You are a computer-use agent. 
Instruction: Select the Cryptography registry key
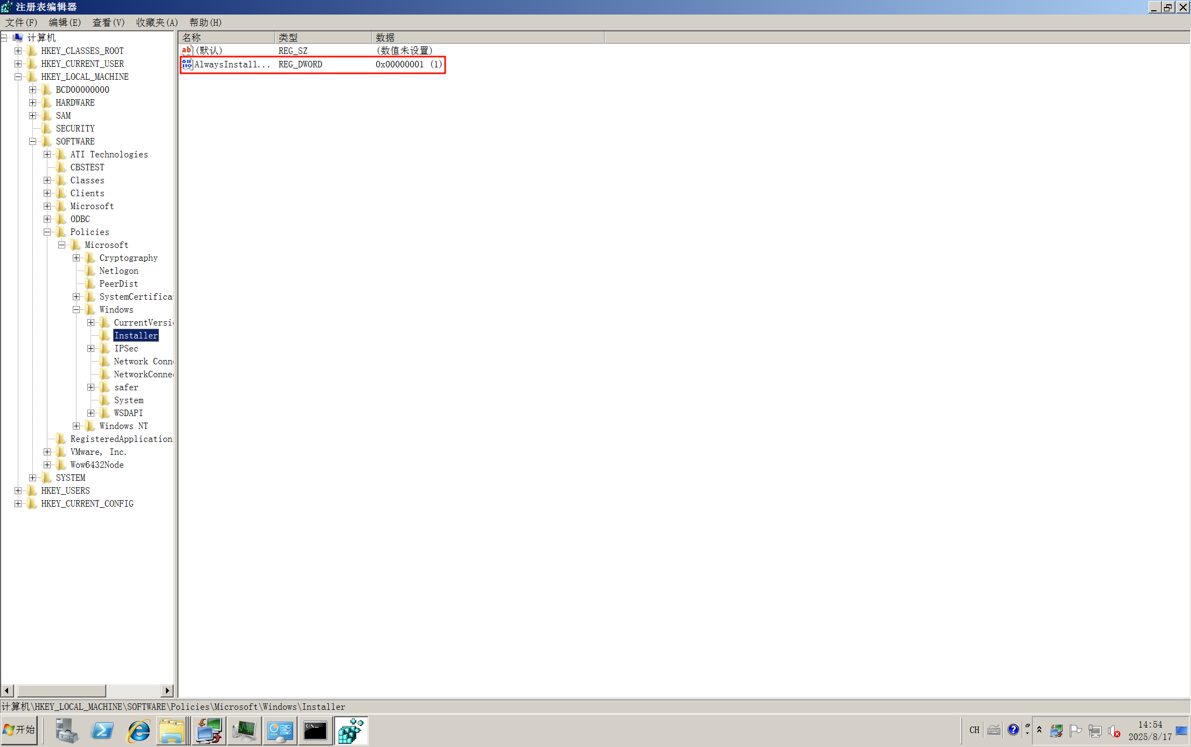pyautogui.click(x=128, y=258)
